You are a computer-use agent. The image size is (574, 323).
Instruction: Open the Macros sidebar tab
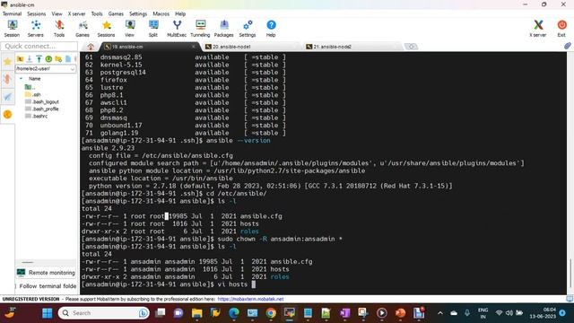[7, 97]
